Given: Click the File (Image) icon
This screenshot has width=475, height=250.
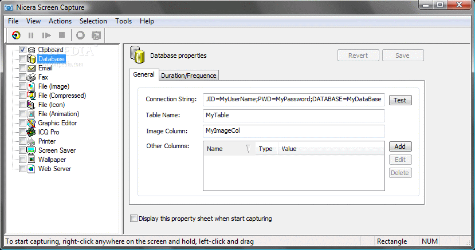Looking at the screenshot, I should click(x=32, y=86).
